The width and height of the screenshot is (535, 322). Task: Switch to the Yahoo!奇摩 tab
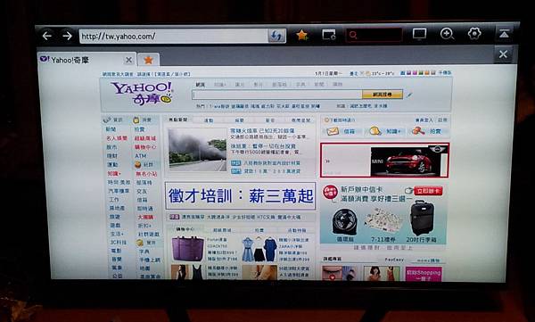[86, 60]
